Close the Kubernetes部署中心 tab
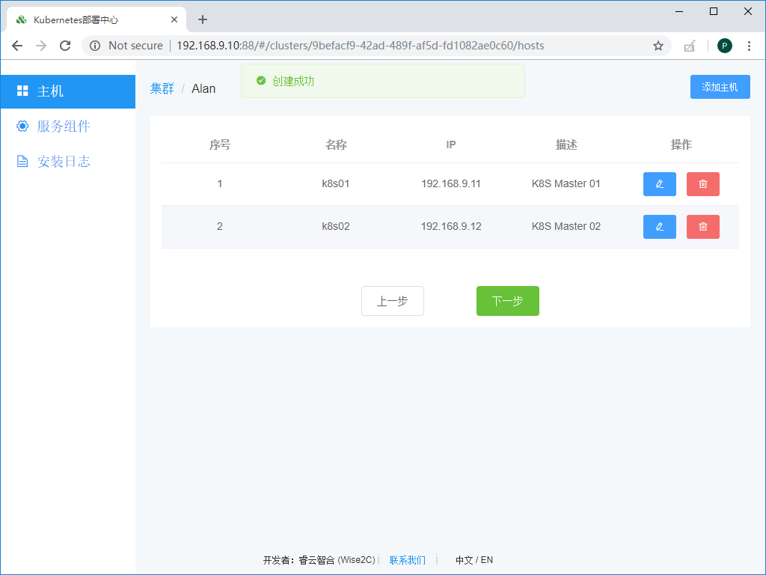Viewport: 766px width, 575px height. 174,19
